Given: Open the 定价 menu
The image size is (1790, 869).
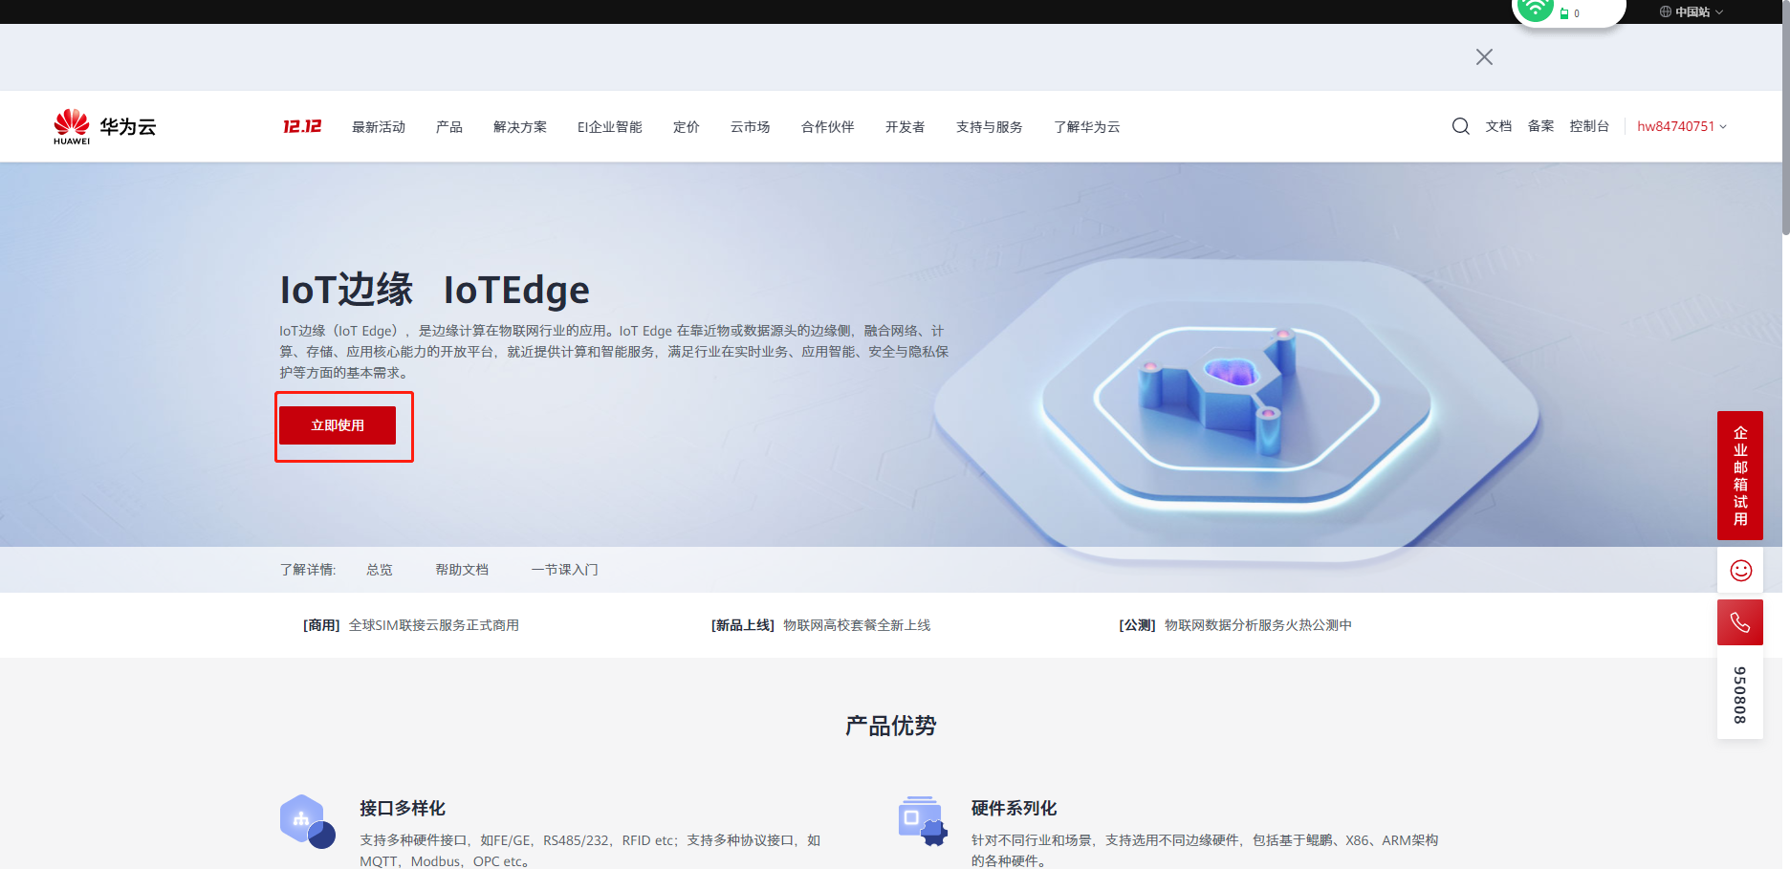Looking at the screenshot, I should [x=687, y=126].
